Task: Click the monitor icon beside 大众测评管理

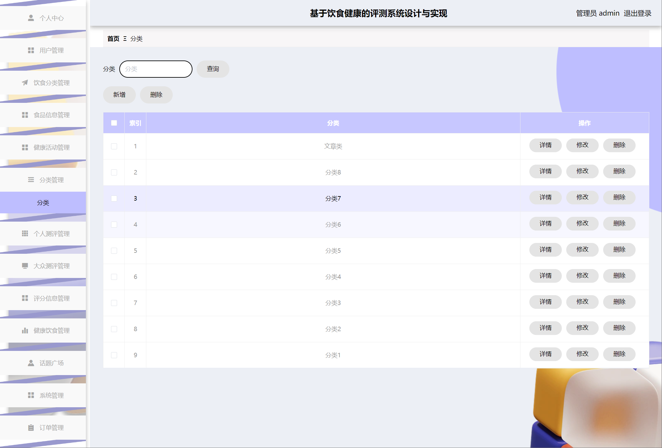Action: (x=25, y=266)
